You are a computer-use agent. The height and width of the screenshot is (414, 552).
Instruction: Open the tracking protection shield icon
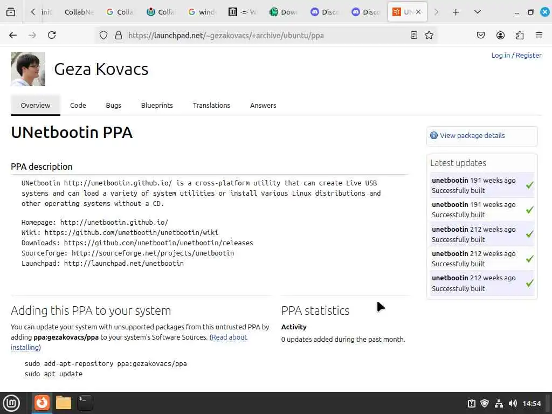tap(103, 35)
